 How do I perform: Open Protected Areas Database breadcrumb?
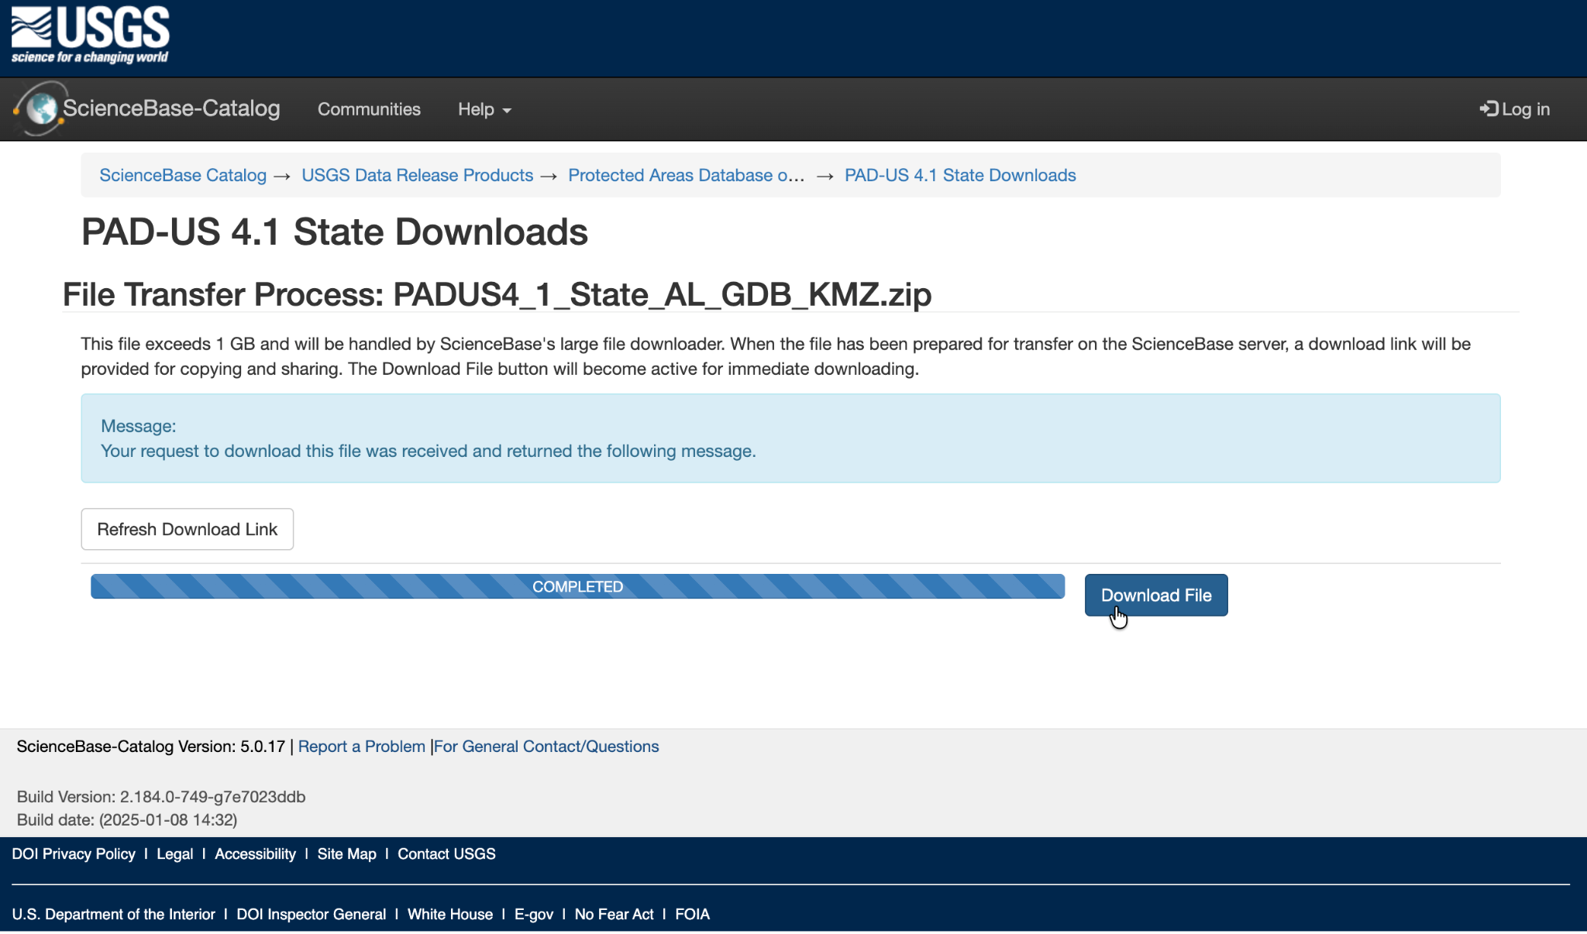click(686, 175)
